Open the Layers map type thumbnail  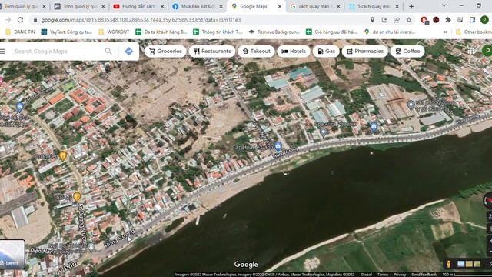coord(12,255)
